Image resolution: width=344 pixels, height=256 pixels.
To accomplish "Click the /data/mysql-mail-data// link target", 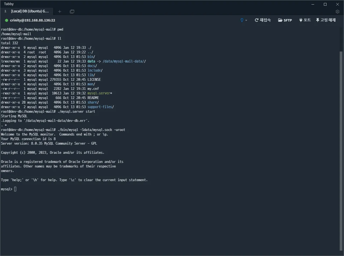I will [124, 61].
